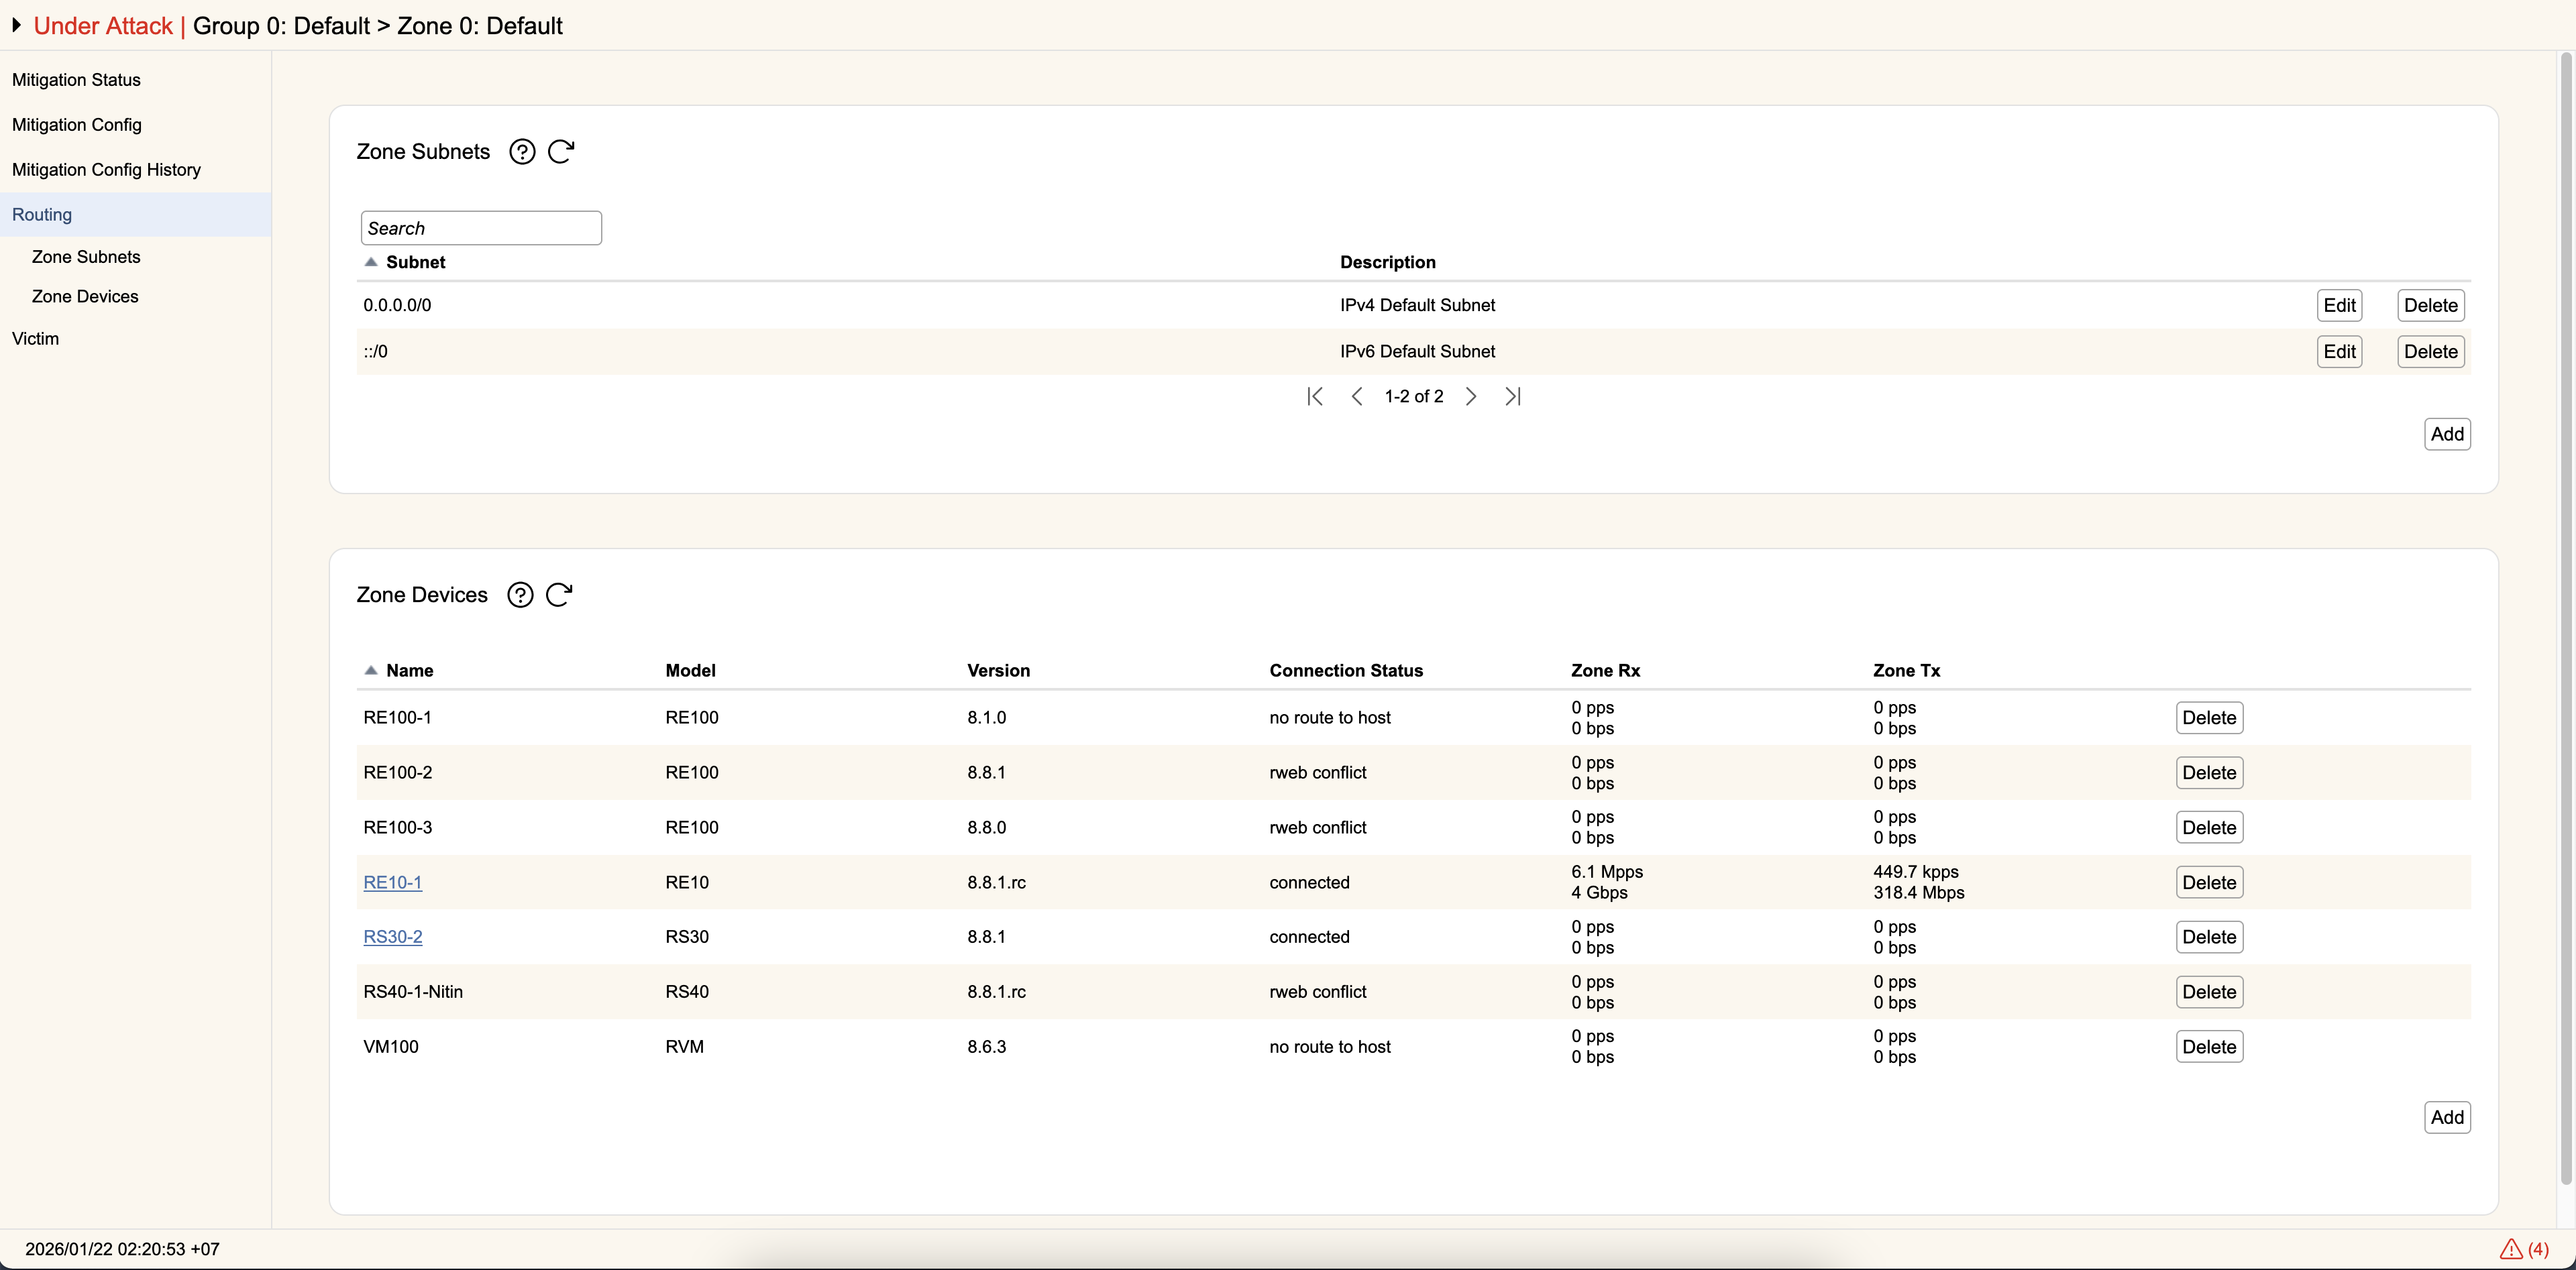
Task: Open Mitigation Config page
Action: pyautogui.click(x=77, y=125)
